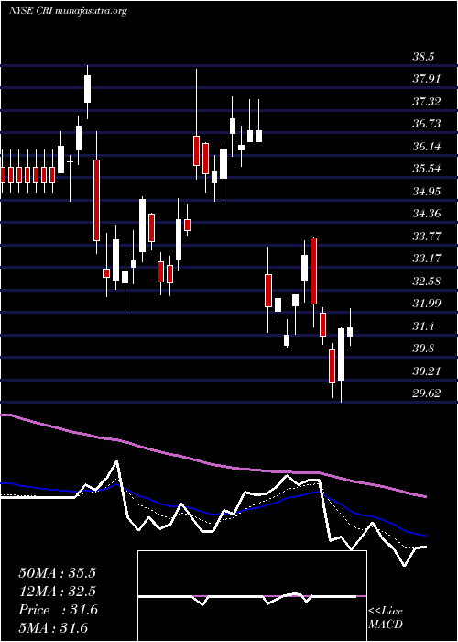Click the tallest white candle near 37.91
Viewport: 458px width, 642px height.
click(88, 89)
